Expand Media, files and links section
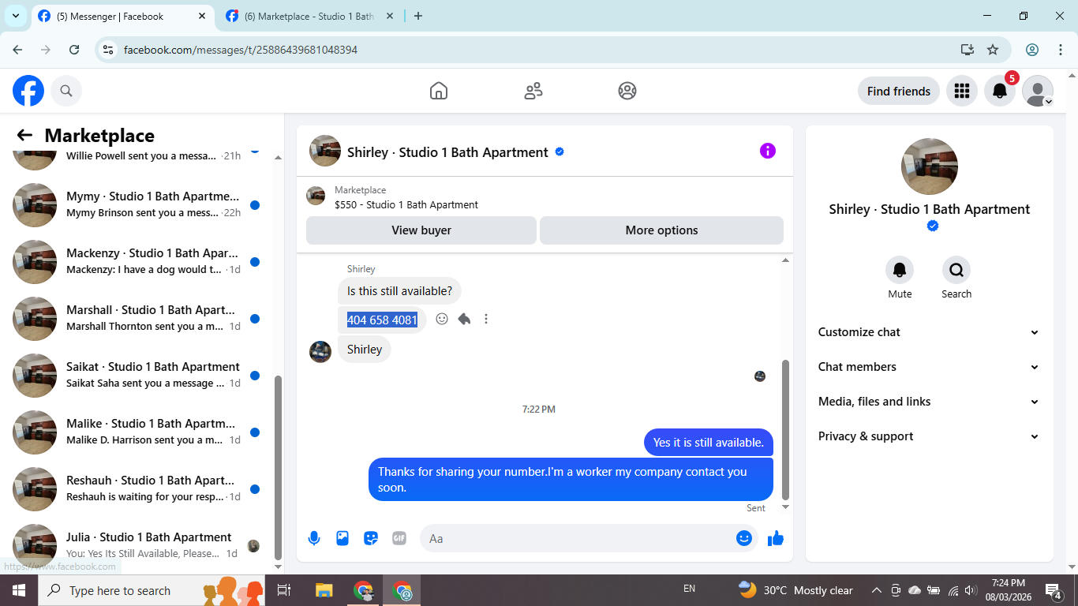This screenshot has height=606, width=1078. (929, 402)
